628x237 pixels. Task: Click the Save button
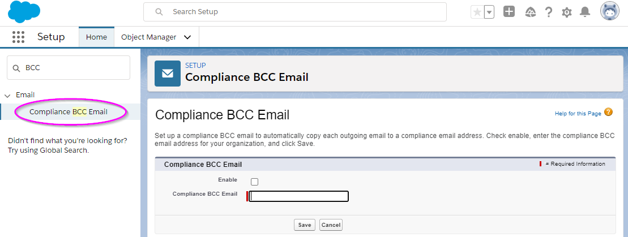click(305, 225)
